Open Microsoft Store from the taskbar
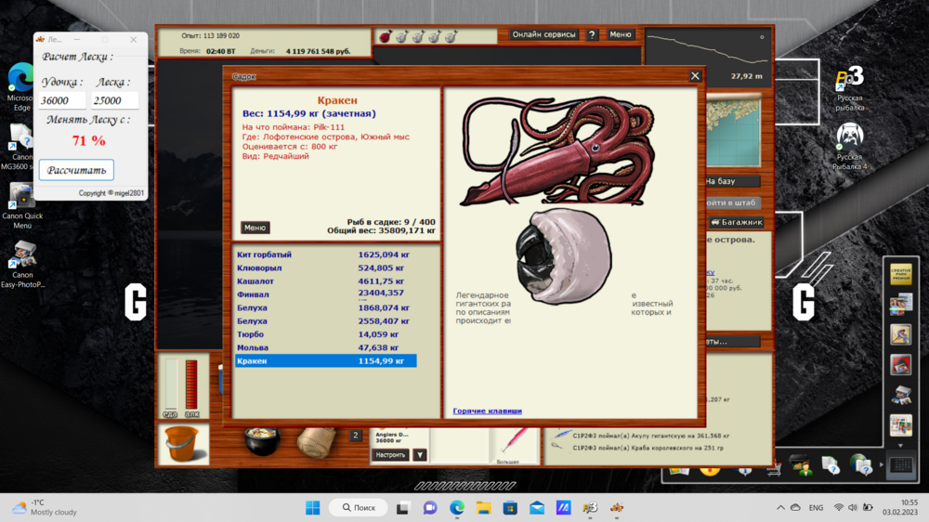929x522 pixels. [510, 508]
